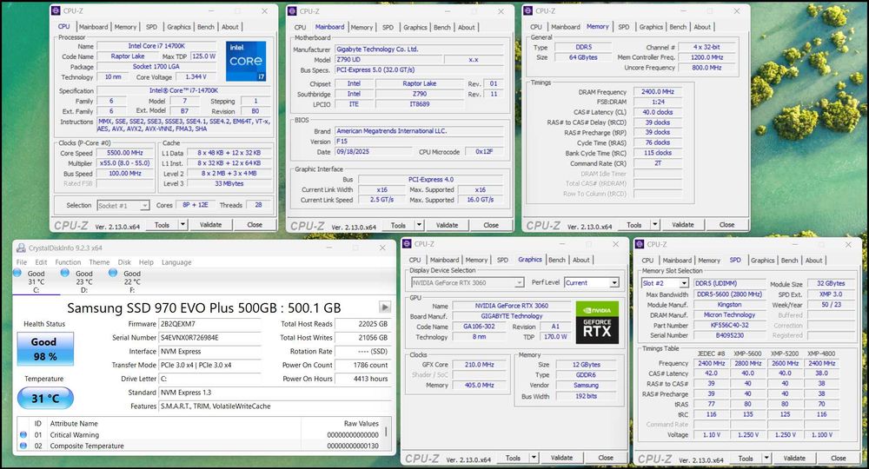Click the Good 98 % health status box

45,349
